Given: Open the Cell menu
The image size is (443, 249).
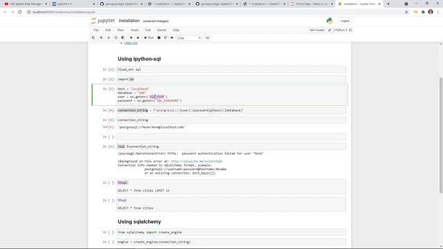Looking at the screenshot, I should coord(147,30).
